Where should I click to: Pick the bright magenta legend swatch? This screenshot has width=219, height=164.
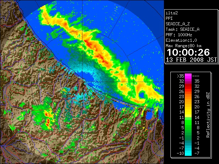[188, 76]
